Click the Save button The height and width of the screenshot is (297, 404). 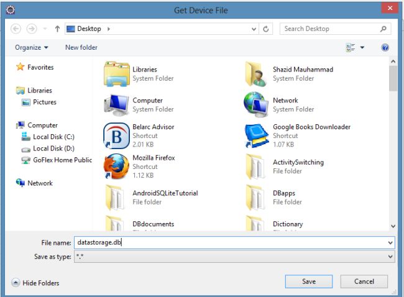click(309, 281)
